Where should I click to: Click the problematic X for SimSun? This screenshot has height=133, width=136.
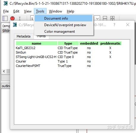coord(110,52)
